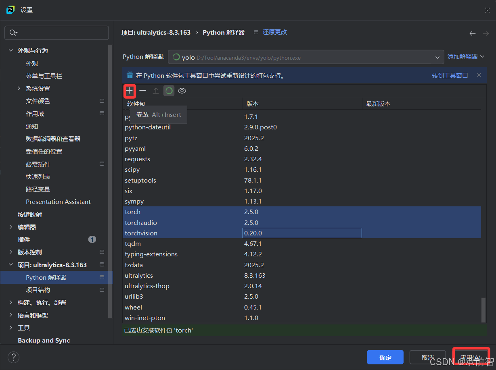
Task: Expand the 编辑器 section
Action: (10, 227)
